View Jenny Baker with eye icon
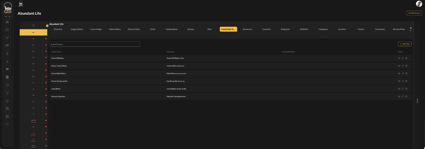Image resolution: width=425 pixels, height=149 pixels. pos(399,89)
